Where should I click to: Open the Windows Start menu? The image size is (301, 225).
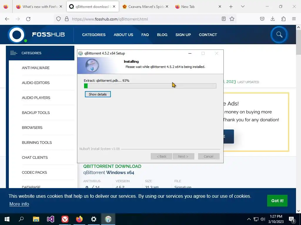pos(7,219)
